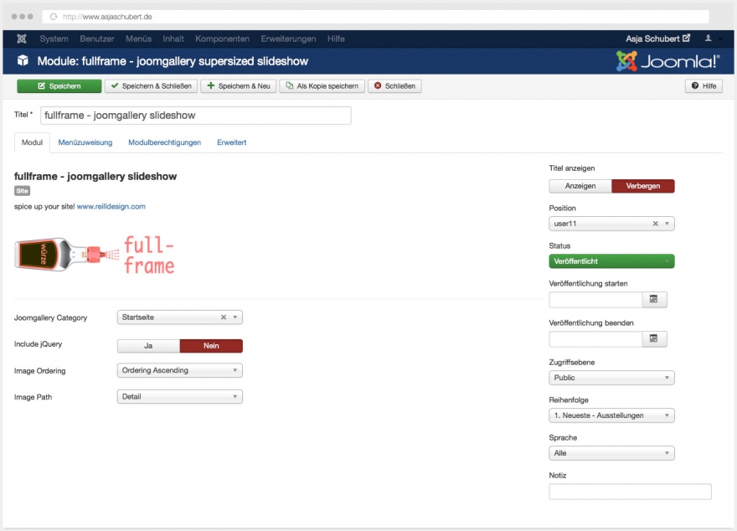Open the Erweiterungen menu
The width and height of the screenshot is (737, 531).
(x=289, y=39)
